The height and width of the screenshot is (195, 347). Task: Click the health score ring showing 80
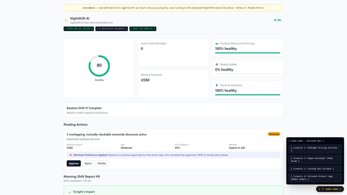coord(99,66)
